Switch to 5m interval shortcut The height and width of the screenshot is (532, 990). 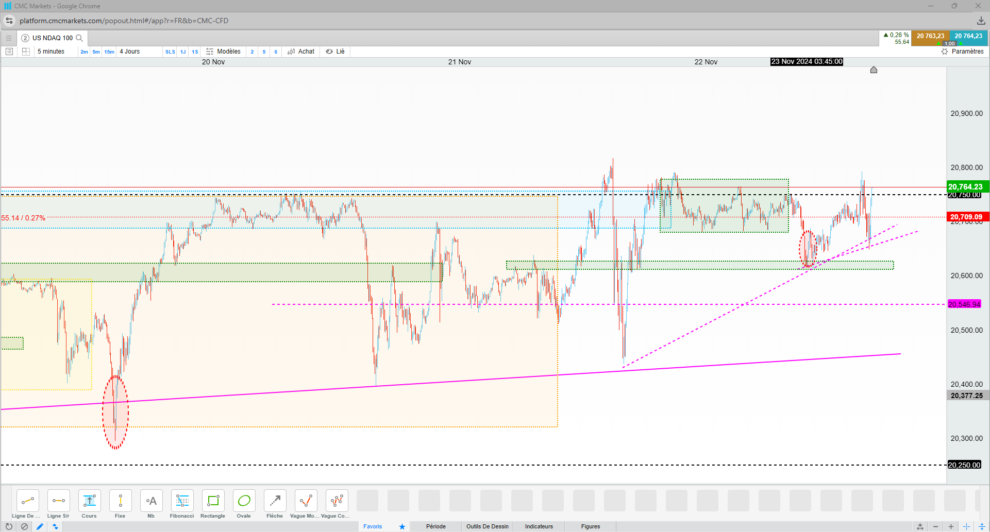pos(96,52)
